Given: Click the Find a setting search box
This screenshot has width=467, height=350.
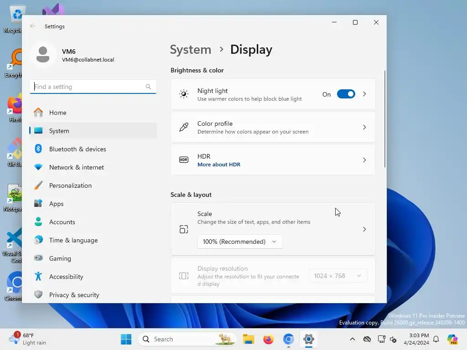Looking at the screenshot, I should [93, 87].
